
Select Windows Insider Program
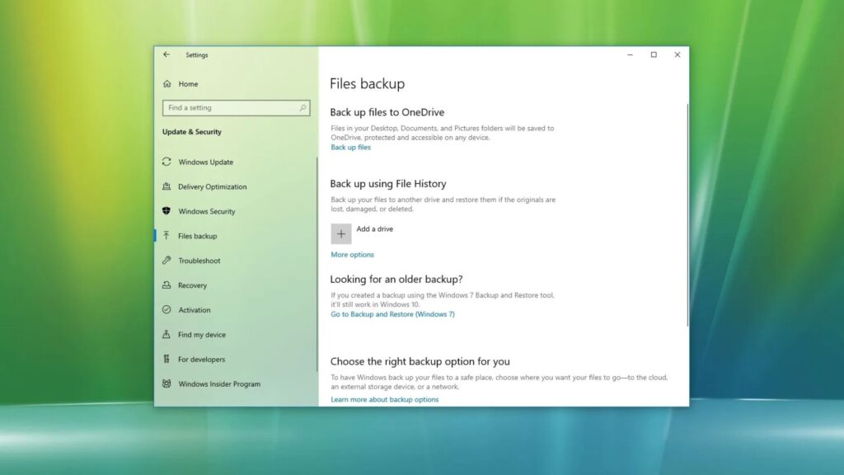[218, 384]
